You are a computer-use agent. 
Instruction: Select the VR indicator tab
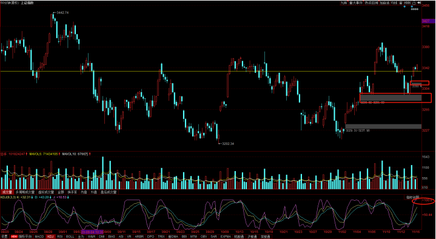coord(129,237)
